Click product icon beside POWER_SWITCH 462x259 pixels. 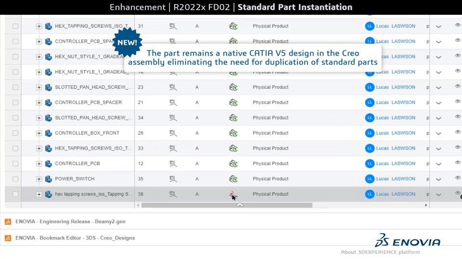click(x=48, y=179)
